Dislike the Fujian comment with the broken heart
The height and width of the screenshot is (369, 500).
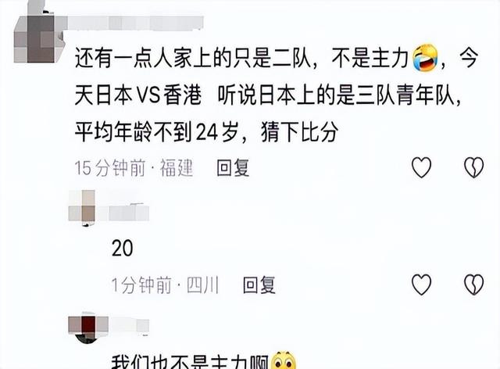point(473,167)
